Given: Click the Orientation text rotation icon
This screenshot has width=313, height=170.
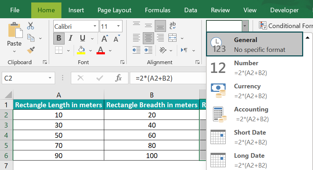Looking at the screenshot, I should click(x=163, y=50).
